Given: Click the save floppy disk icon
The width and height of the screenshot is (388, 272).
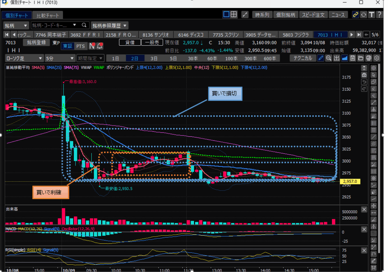Looking at the screenshot, I should point(353,58).
